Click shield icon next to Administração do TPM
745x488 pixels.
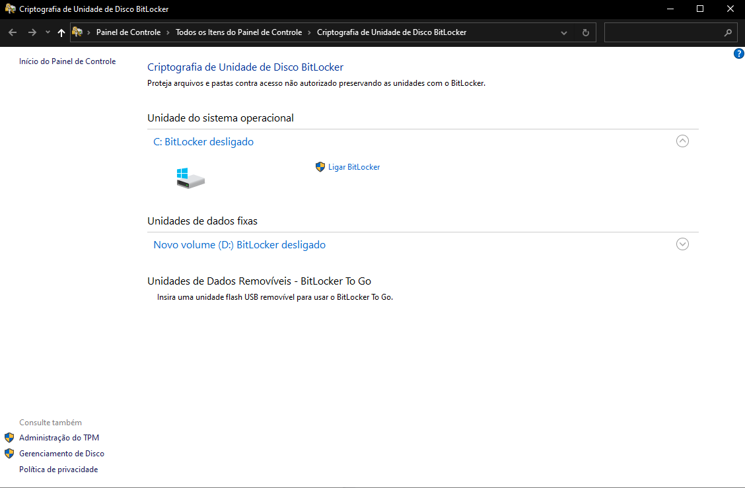click(x=9, y=438)
